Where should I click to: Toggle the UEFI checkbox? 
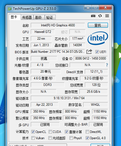[x=97, y=52]
